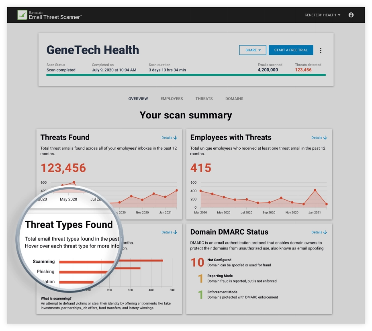372x331 pixels.
Task: Switch to the THREATS tab
Action: [204, 99]
